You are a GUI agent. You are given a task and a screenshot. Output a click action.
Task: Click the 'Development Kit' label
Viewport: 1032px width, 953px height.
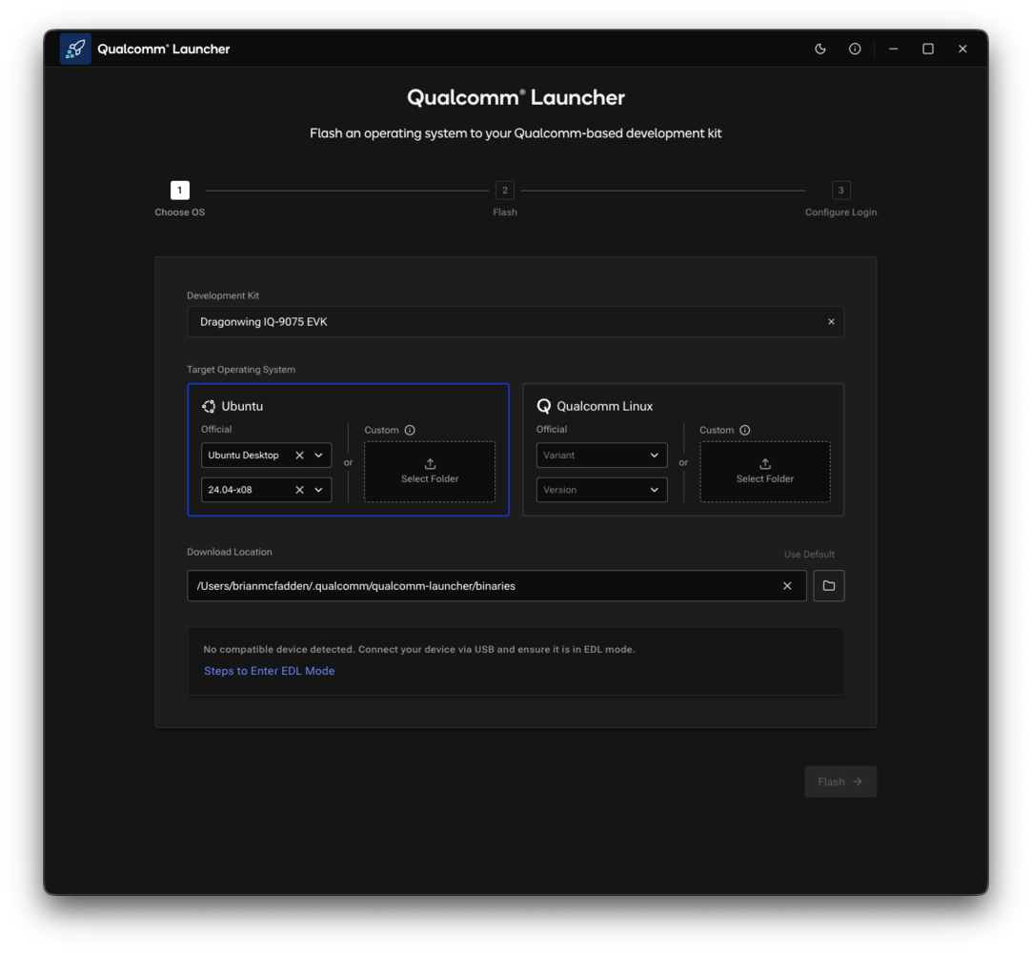223,295
